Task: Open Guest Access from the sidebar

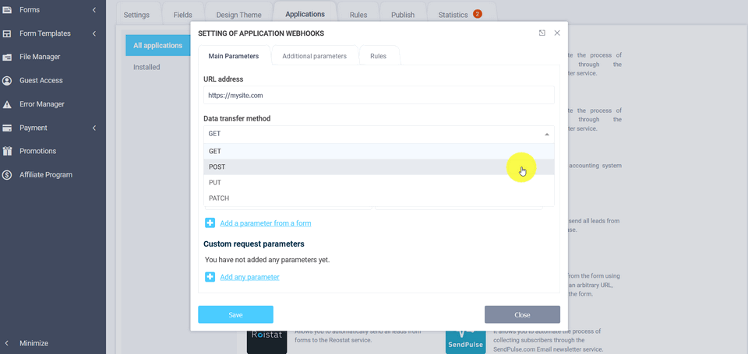Action: pos(41,80)
